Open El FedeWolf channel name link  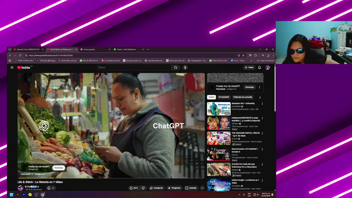click(x=31, y=187)
